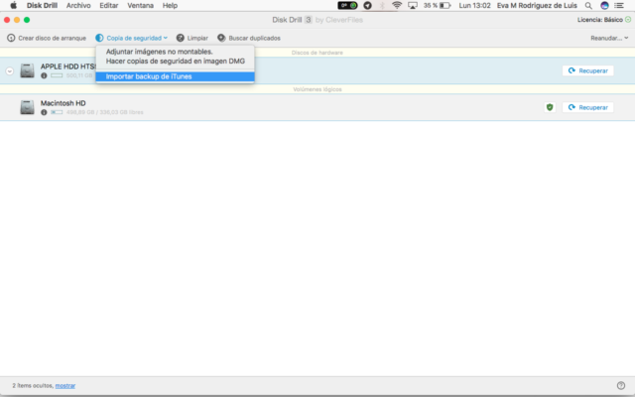The height and width of the screenshot is (397, 635).
Task: Open the Editar menu
Action: 109,6
